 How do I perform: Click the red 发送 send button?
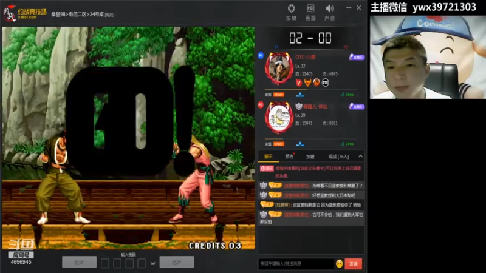coord(354,264)
